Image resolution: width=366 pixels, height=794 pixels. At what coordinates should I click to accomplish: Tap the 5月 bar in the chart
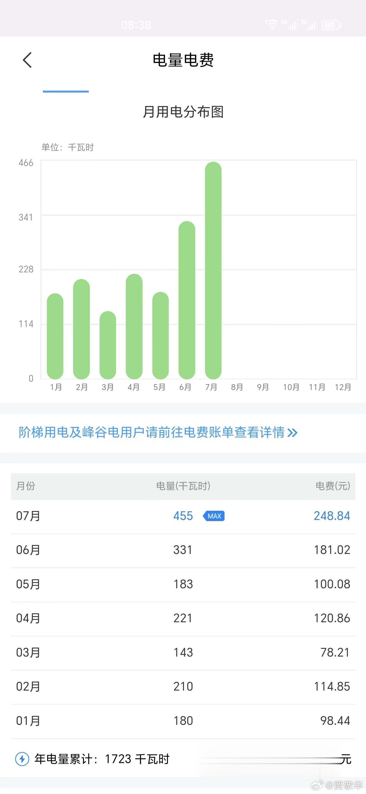(x=161, y=335)
